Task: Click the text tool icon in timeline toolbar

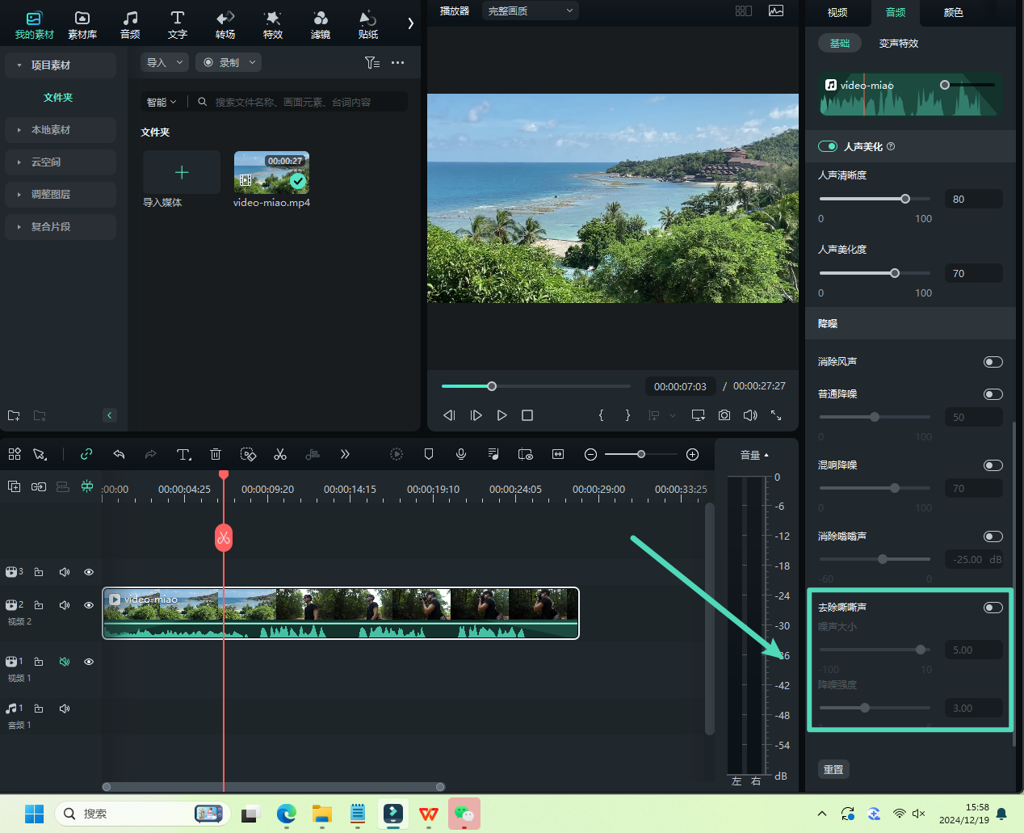Action: pos(183,454)
